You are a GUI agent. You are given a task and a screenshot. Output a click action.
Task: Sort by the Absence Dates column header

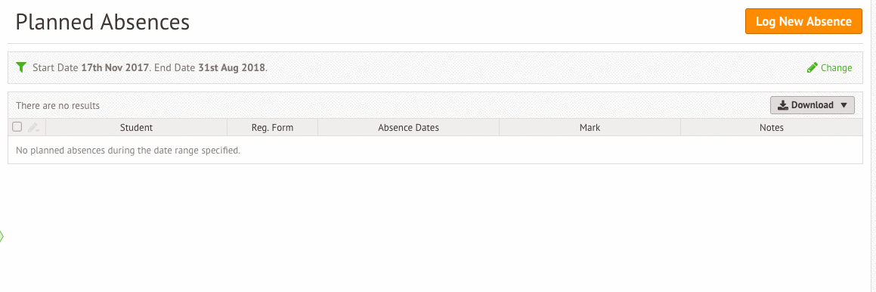click(x=408, y=128)
